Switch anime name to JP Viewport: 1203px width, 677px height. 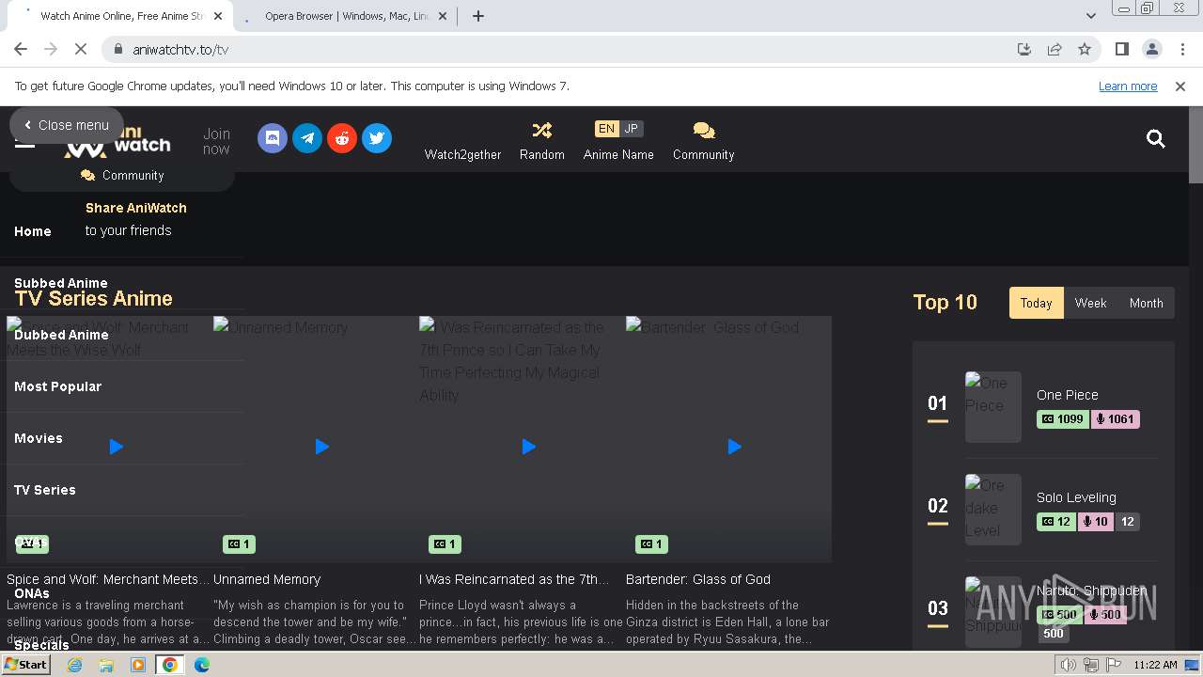(631, 129)
